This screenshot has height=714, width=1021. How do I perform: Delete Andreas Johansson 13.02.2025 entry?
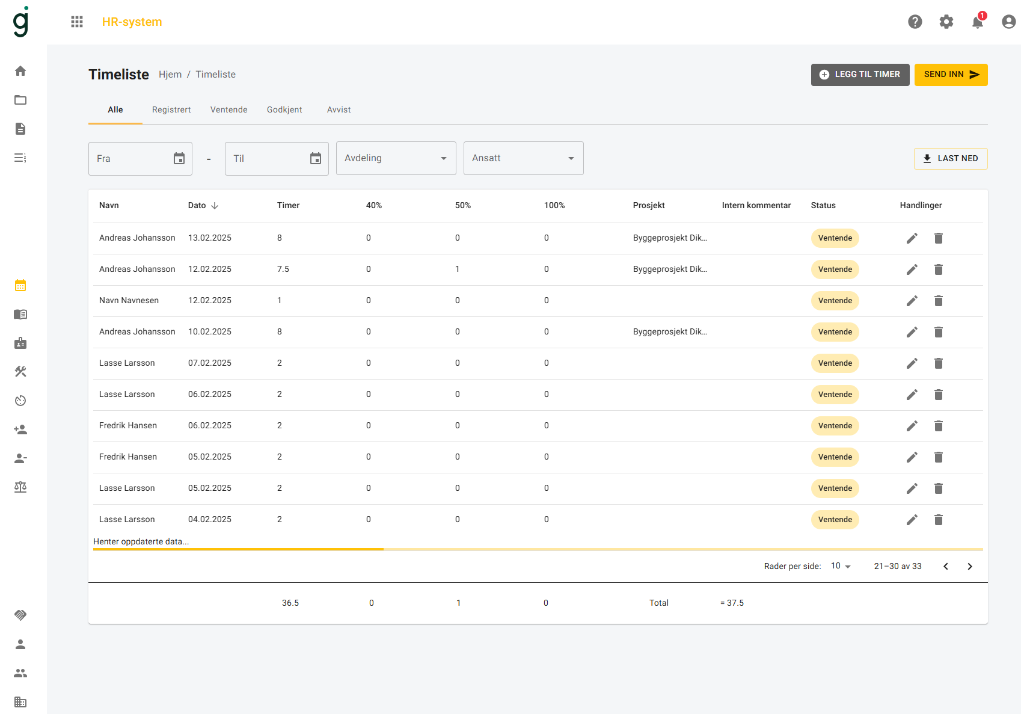tap(939, 238)
